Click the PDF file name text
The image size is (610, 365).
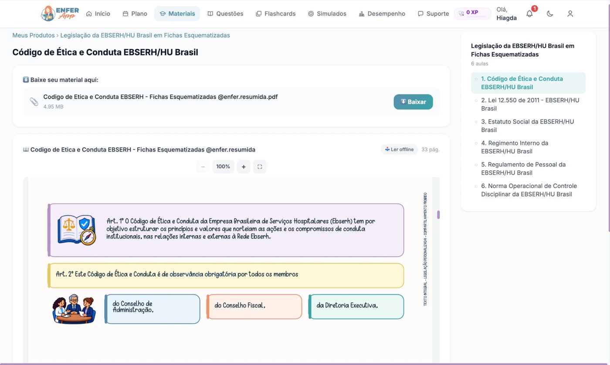(160, 97)
